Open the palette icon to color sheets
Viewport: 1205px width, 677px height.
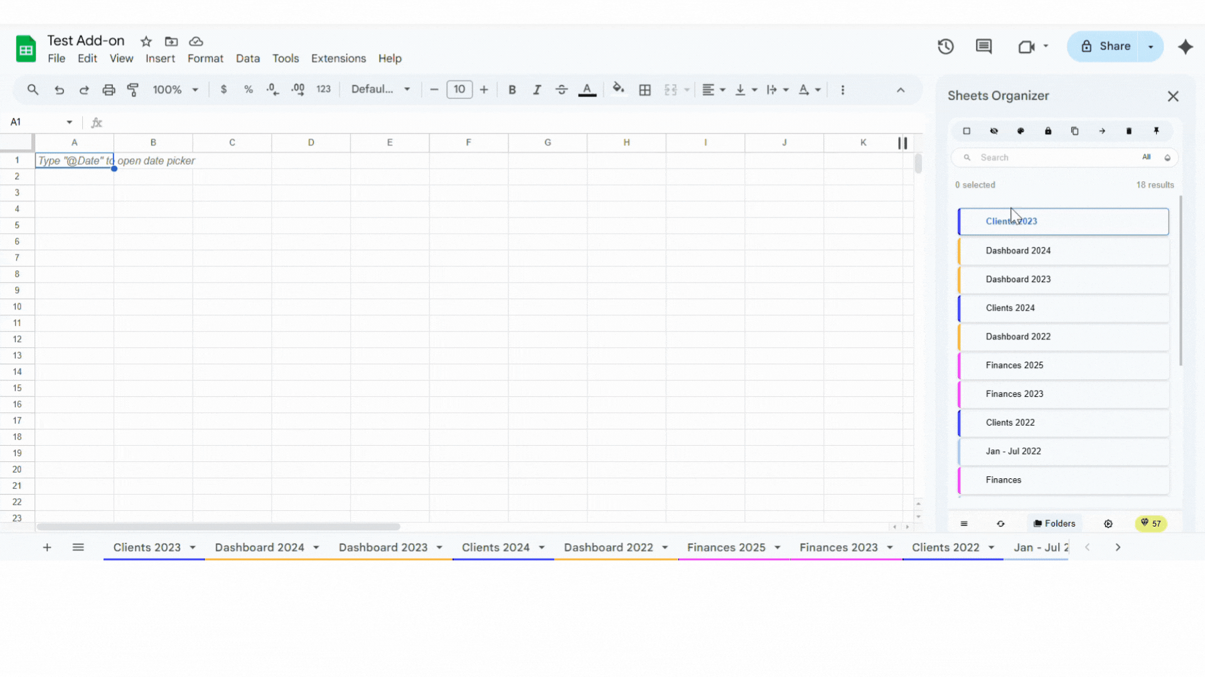pyautogui.click(x=1021, y=131)
